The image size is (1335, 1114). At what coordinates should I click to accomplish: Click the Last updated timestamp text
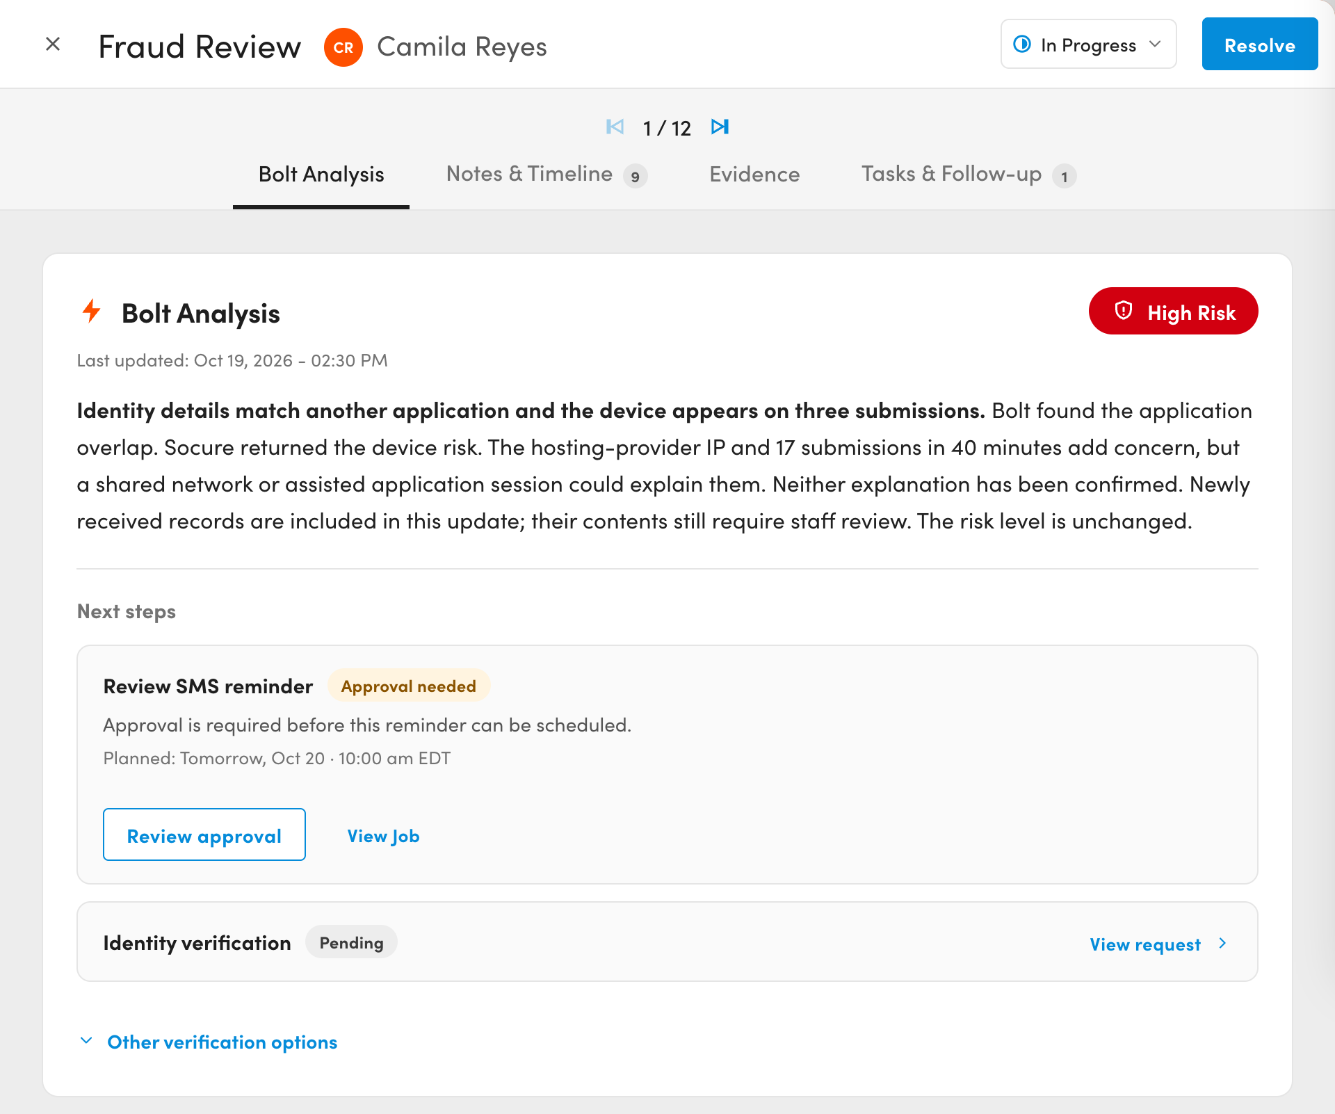(232, 360)
